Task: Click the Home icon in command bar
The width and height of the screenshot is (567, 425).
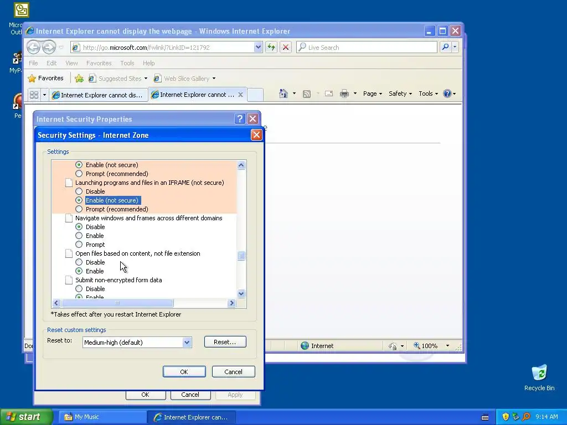Action: pos(283,94)
